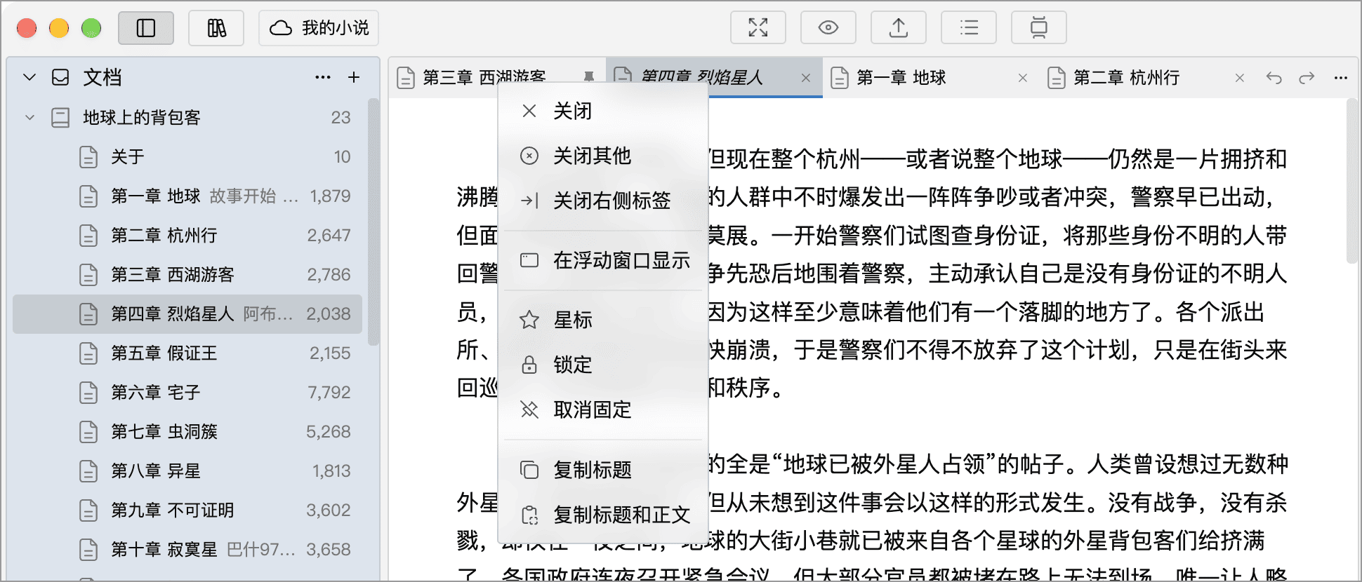Click the export share icon

pos(899,28)
